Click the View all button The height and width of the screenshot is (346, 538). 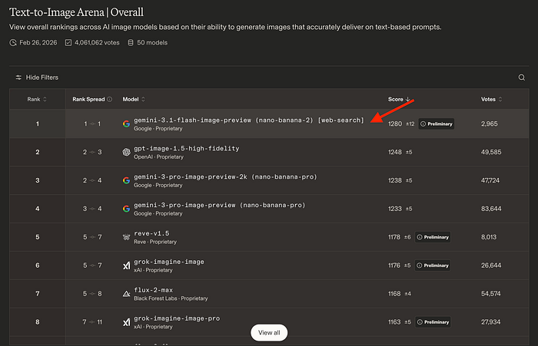tap(269, 333)
